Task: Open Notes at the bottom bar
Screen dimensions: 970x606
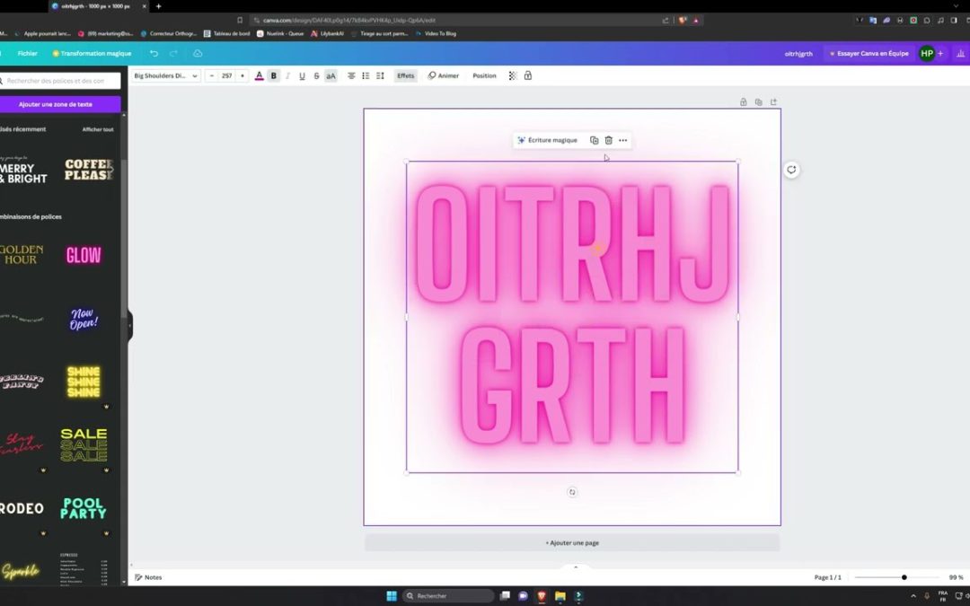Action: point(148,577)
